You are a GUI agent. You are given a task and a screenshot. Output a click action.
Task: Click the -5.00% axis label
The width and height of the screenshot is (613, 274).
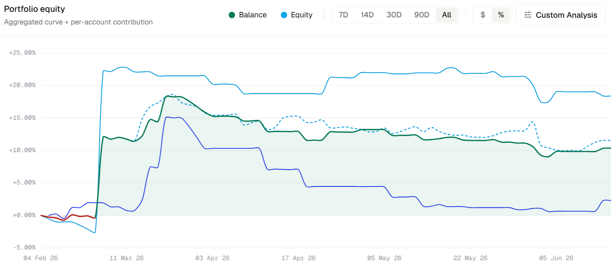(24, 248)
